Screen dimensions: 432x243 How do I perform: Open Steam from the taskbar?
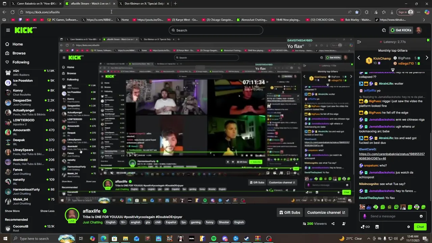point(247,239)
